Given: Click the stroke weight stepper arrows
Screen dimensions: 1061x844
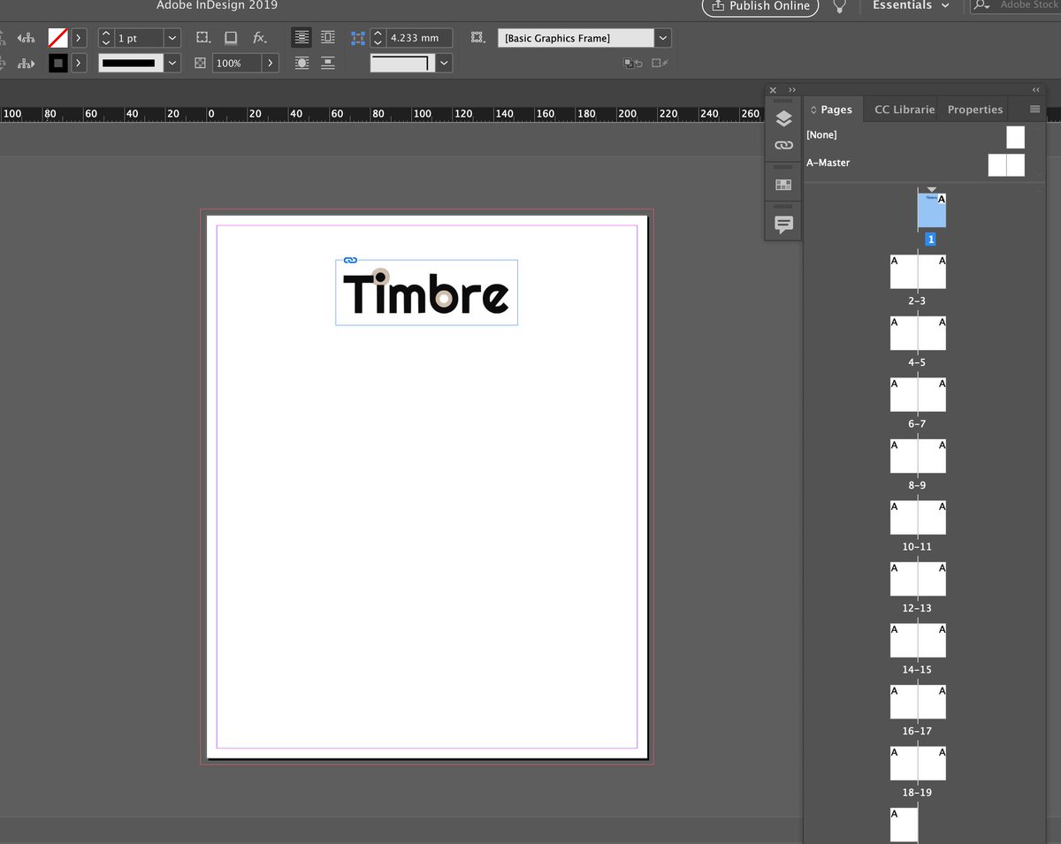Looking at the screenshot, I should point(106,38).
